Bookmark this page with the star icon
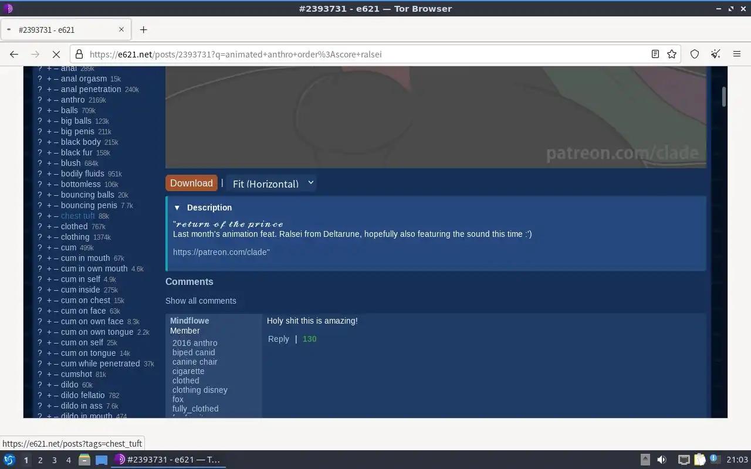Viewport: 751px width, 469px height. coord(672,54)
